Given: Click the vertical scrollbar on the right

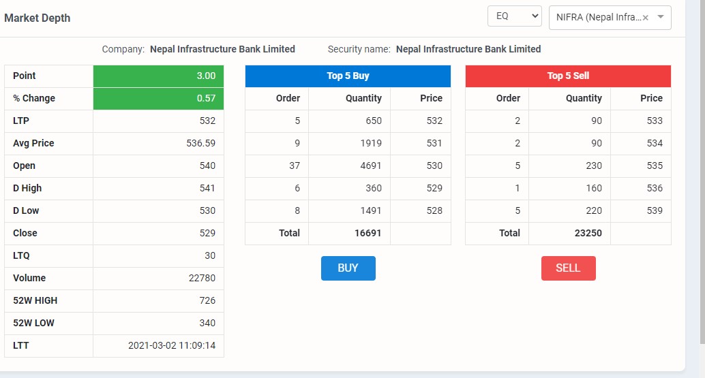Looking at the screenshot, I should [702, 170].
